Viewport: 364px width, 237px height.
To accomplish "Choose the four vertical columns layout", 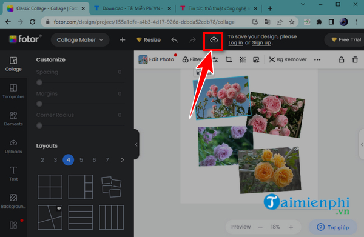I will pos(111,217).
